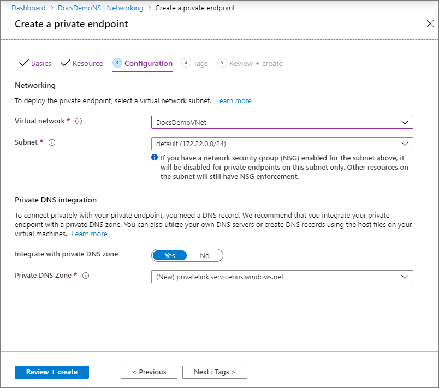Go to the Review + create tab
The height and width of the screenshot is (388, 439).
click(x=256, y=63)
